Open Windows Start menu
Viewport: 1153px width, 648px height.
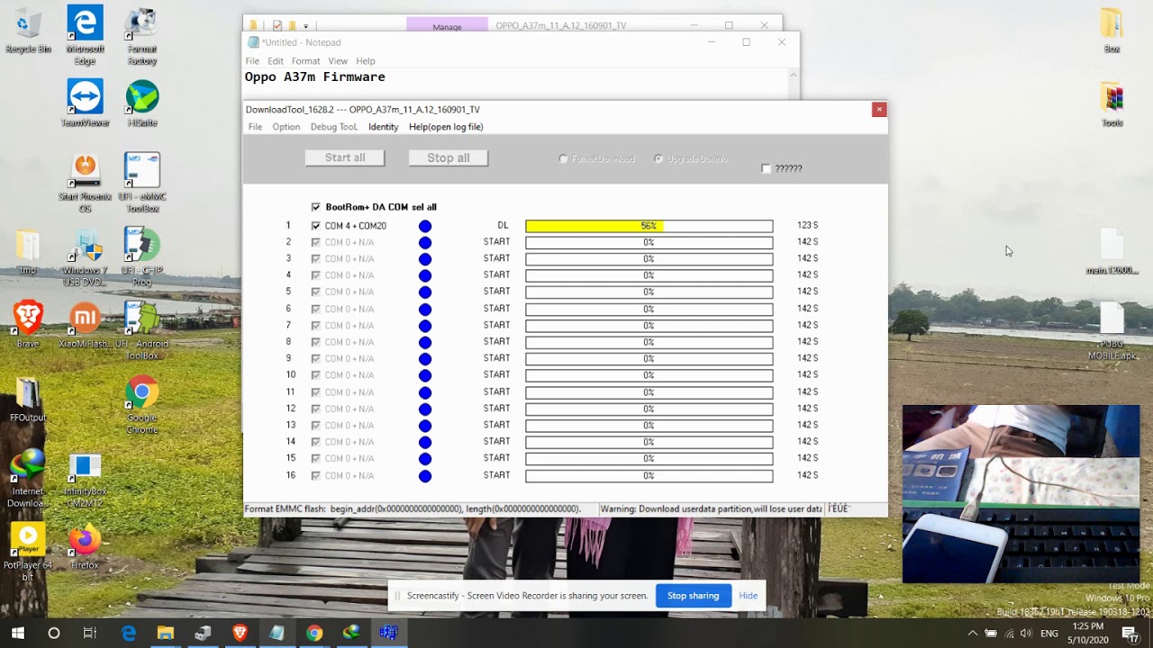17,633
